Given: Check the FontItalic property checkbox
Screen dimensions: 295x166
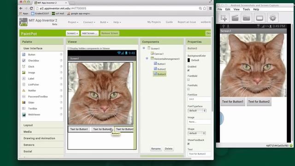Looking at the screenshot, I should coord(189,89).
